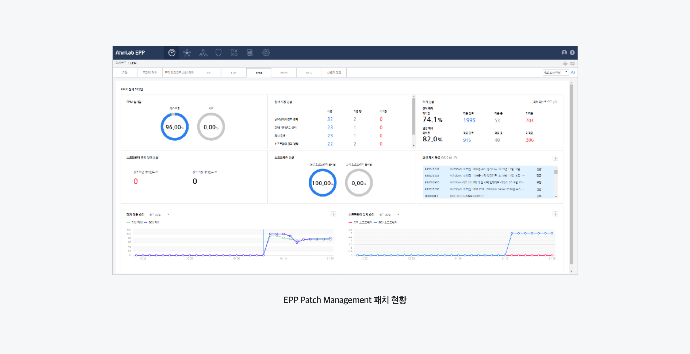The image size is (690, 354).
Task: Click the print icon below header
Action: coord(565,64)
